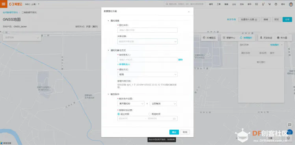Open the 报警中心 map tool

pos(229,38)
